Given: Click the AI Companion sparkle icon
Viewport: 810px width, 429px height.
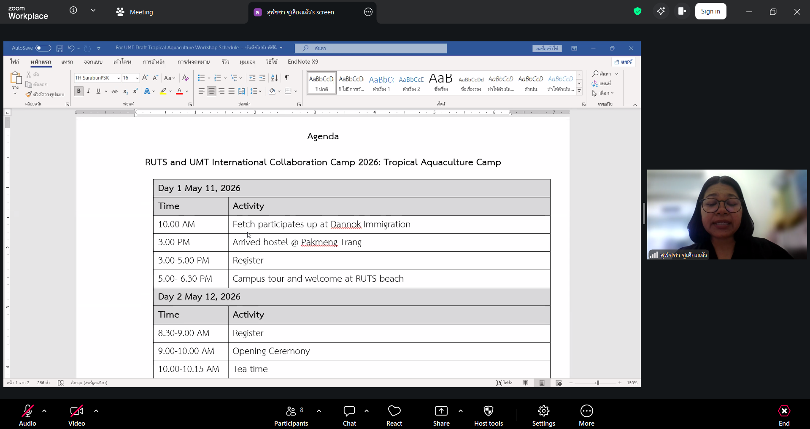Looking at the screenshot, I should click(661, 11).
